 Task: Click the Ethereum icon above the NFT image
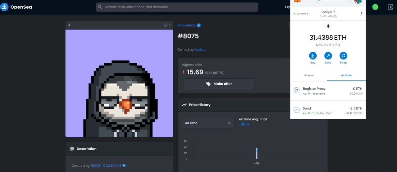(x=69, y=25)
